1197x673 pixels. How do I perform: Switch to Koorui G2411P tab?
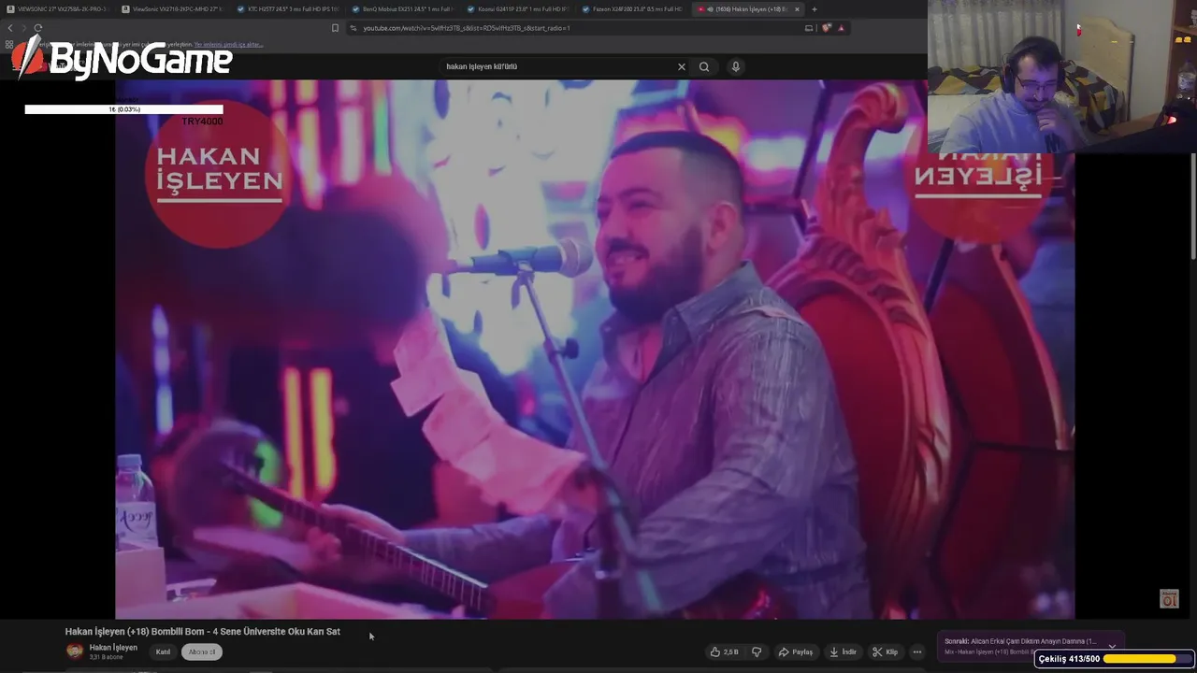(516, 9)
